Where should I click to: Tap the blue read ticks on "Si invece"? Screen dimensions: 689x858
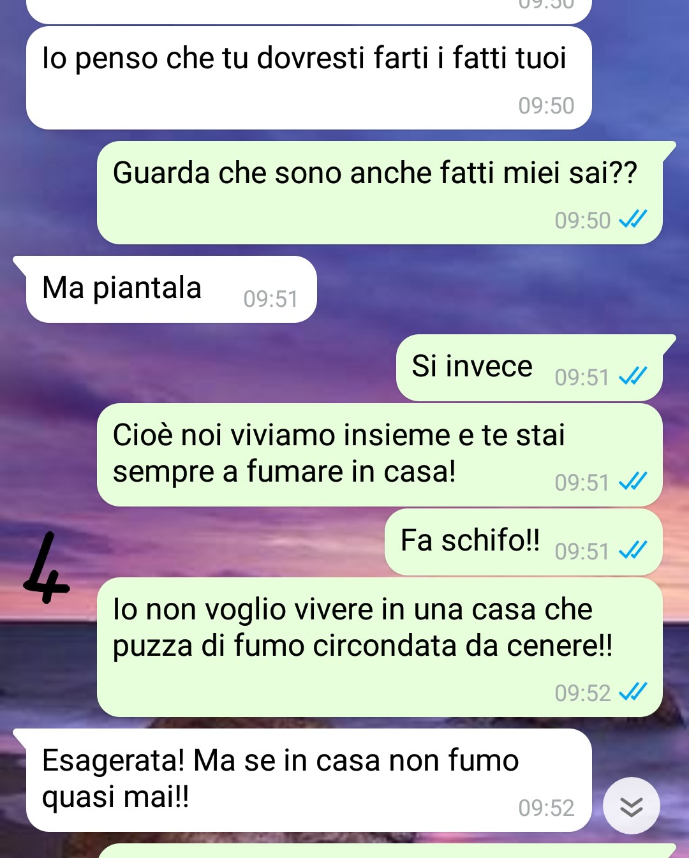click(633, 376)
